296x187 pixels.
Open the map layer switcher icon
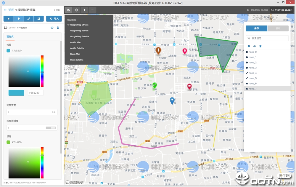[x=69, y=10]
